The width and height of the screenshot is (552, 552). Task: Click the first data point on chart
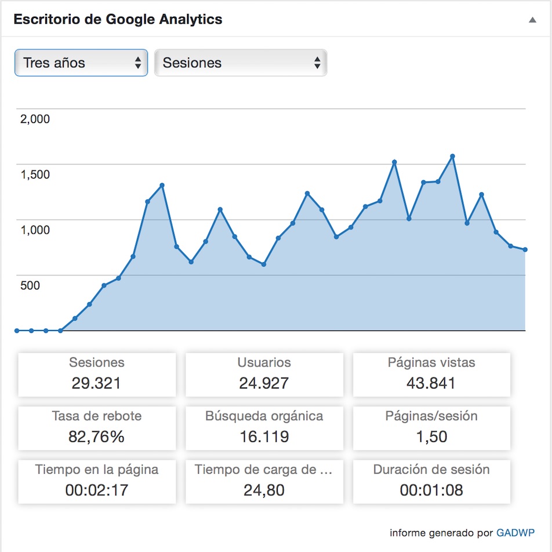tap(17, 331)
